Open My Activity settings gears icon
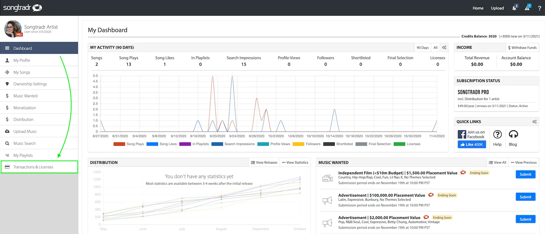Image resolution: width=545 pixels, height=234 pixels. [x=444, y=48]
